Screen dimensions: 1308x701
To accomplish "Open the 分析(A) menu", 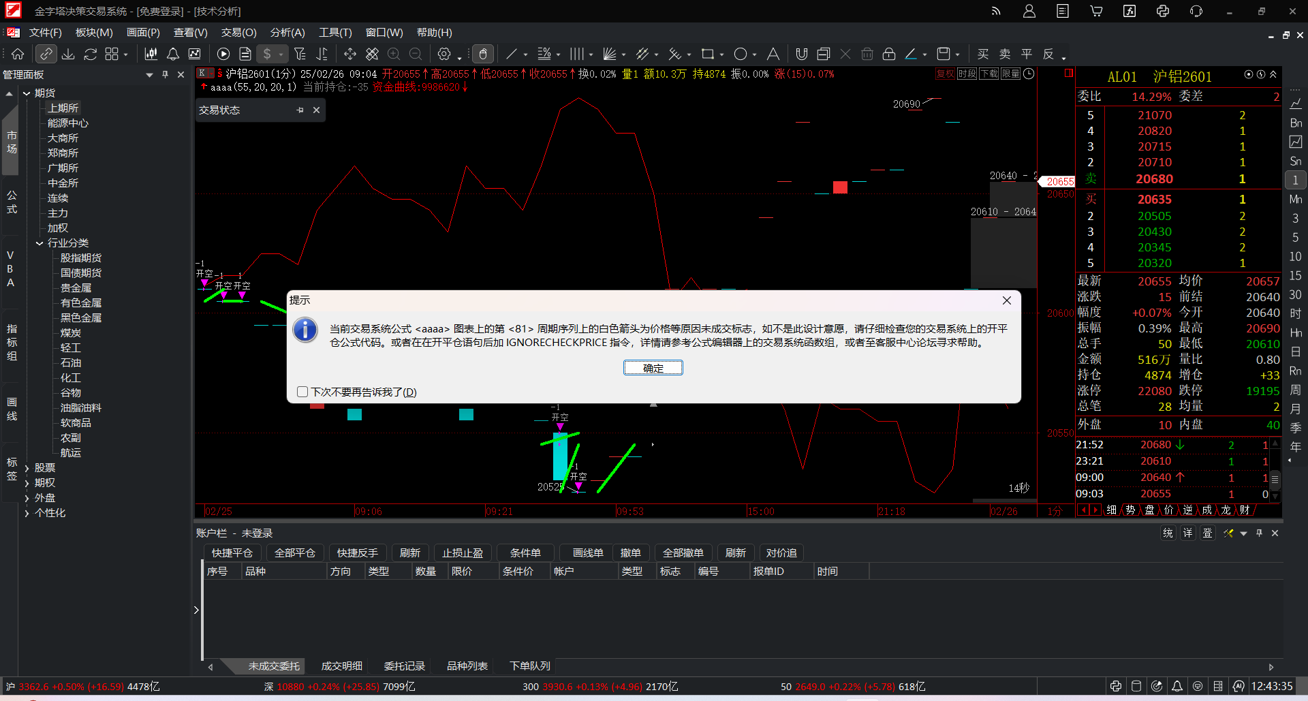I will click(287, 33).
